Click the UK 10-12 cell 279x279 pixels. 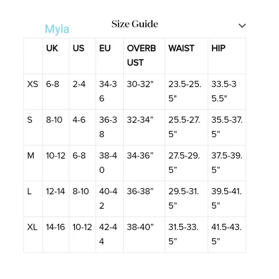click(x=55, y=156)
